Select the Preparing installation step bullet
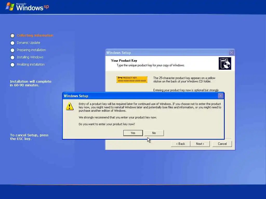 12,50
